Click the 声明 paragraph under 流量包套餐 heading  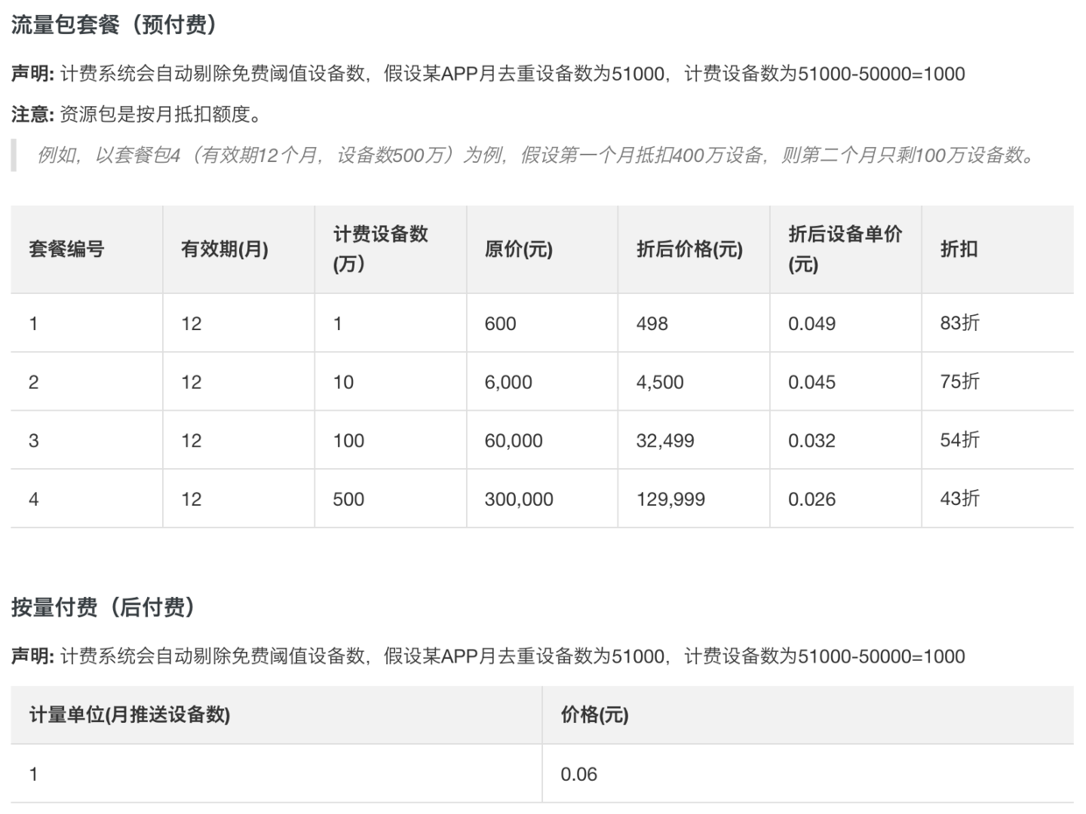(x=488, y=74)
